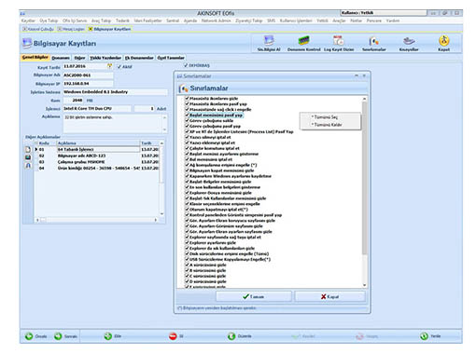Open the Kısayollar toolbar icon
Screen dimensions: 476x354
click(x=409, y=41)
